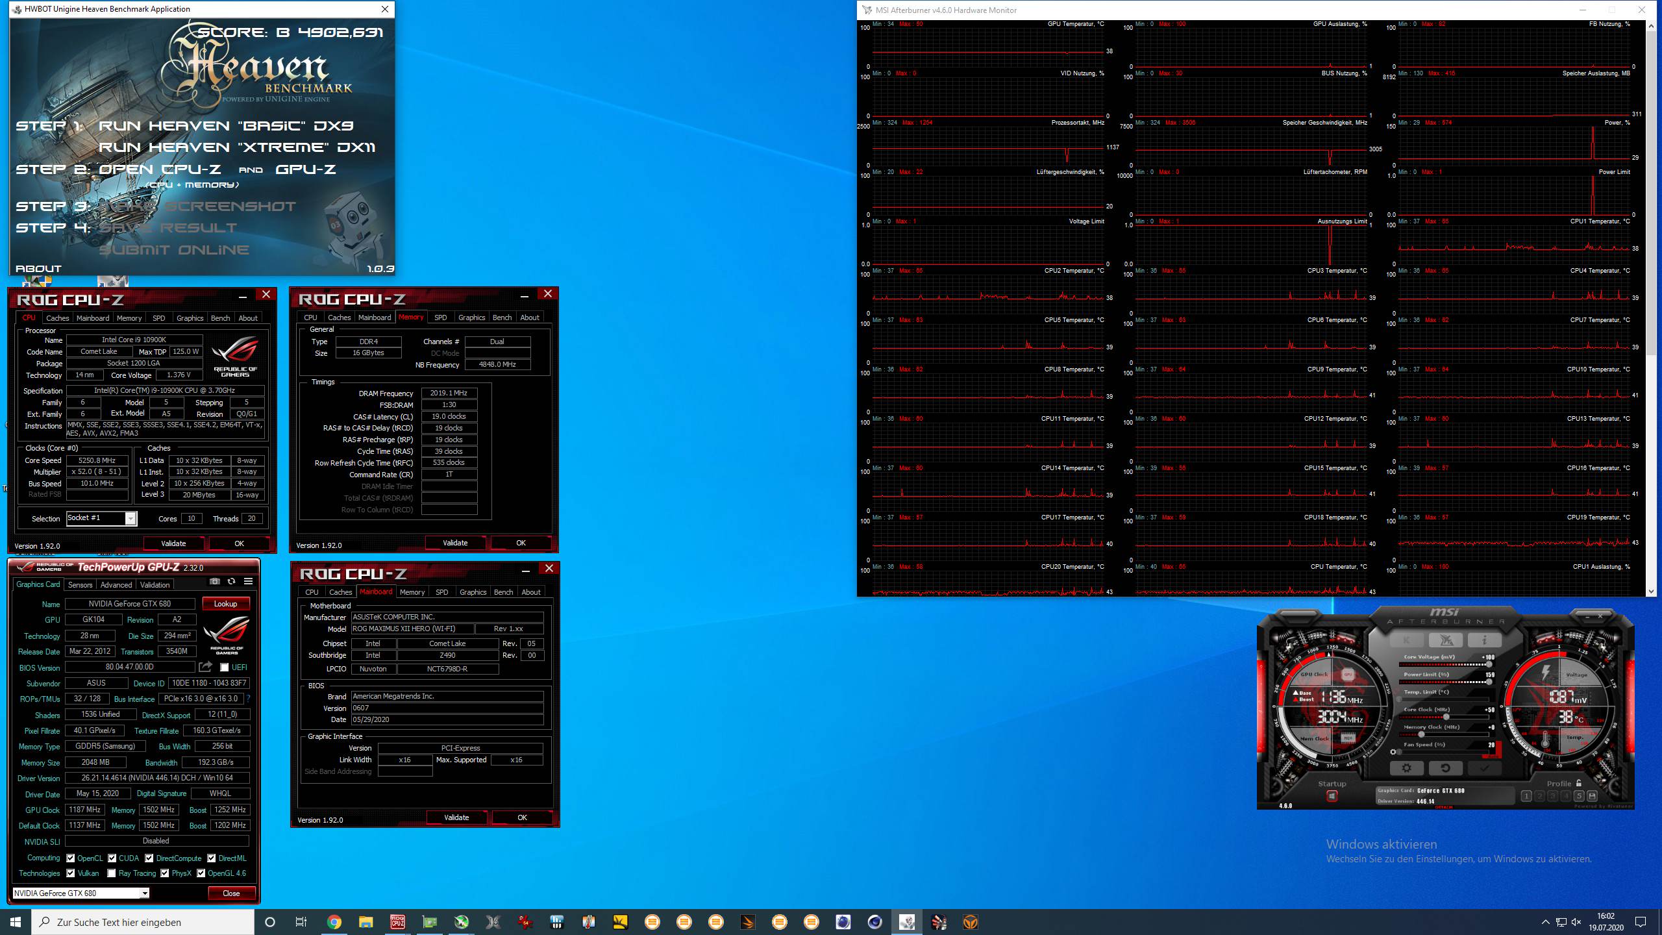Click the Afterburner Kombustor K button

(x=1407, y=640)
